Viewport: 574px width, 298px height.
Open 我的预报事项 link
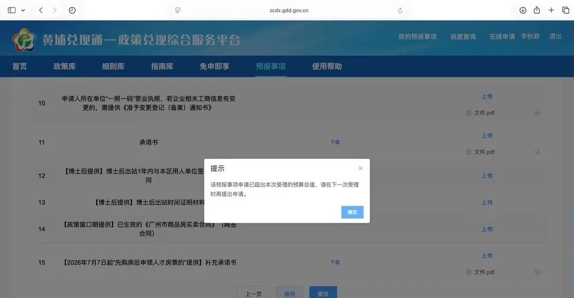click(x=417, y=37)
